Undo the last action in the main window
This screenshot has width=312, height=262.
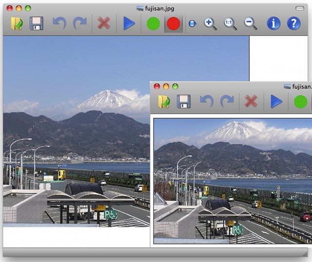coord(59,23)
